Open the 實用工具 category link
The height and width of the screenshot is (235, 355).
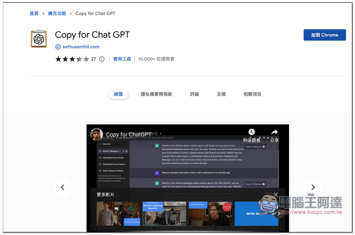122,59
